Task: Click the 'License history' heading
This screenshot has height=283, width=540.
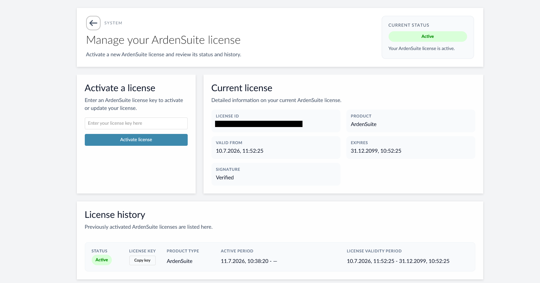Action: 115,215
